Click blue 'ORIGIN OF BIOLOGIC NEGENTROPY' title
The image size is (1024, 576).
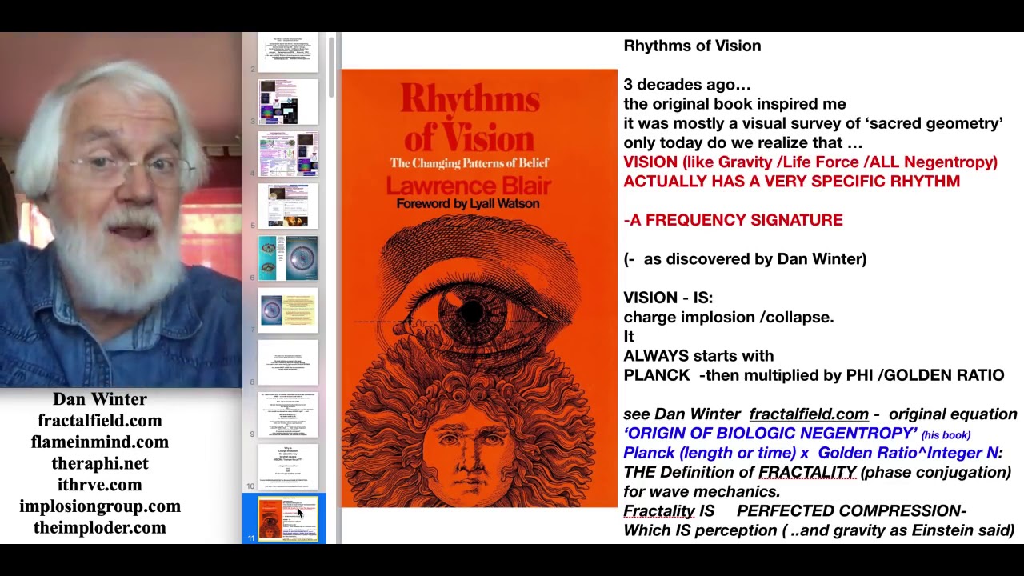770,434
